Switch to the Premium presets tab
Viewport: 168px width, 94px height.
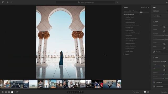pos(135,11)
